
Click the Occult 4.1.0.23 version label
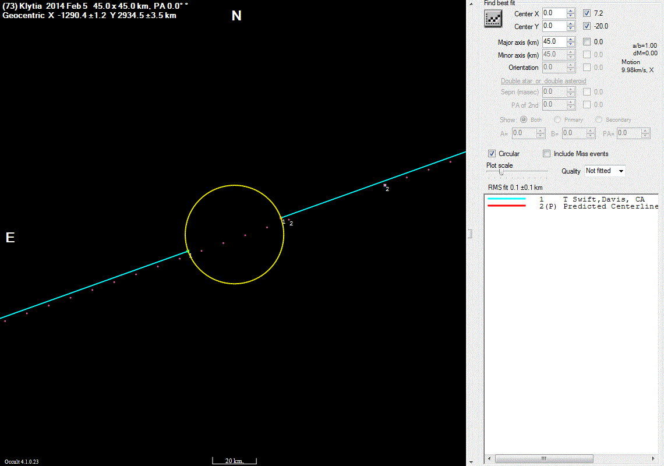tap(22, 461)
